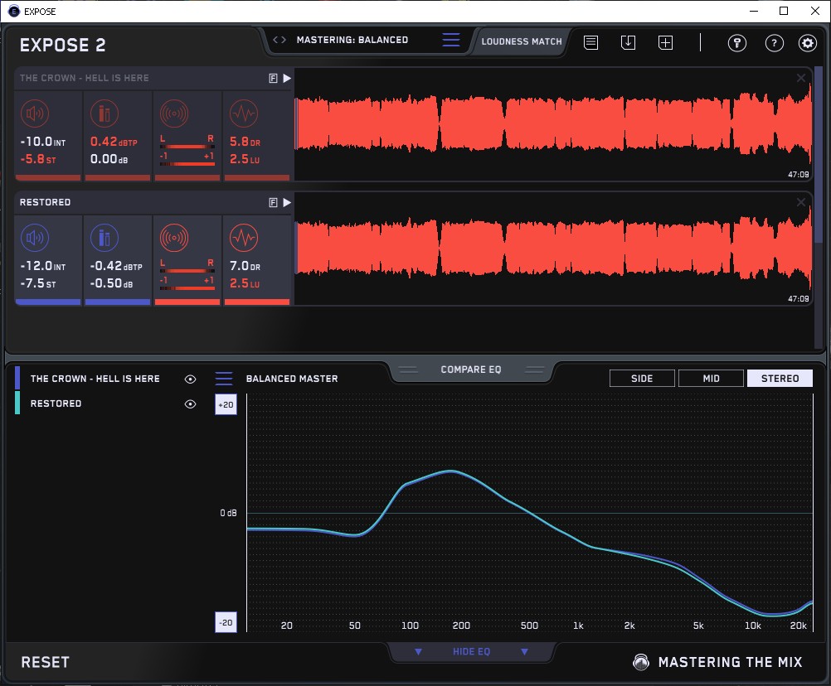Click the Restored track title header
Screen dimensions: 831x686
click(x=45, y=202)
